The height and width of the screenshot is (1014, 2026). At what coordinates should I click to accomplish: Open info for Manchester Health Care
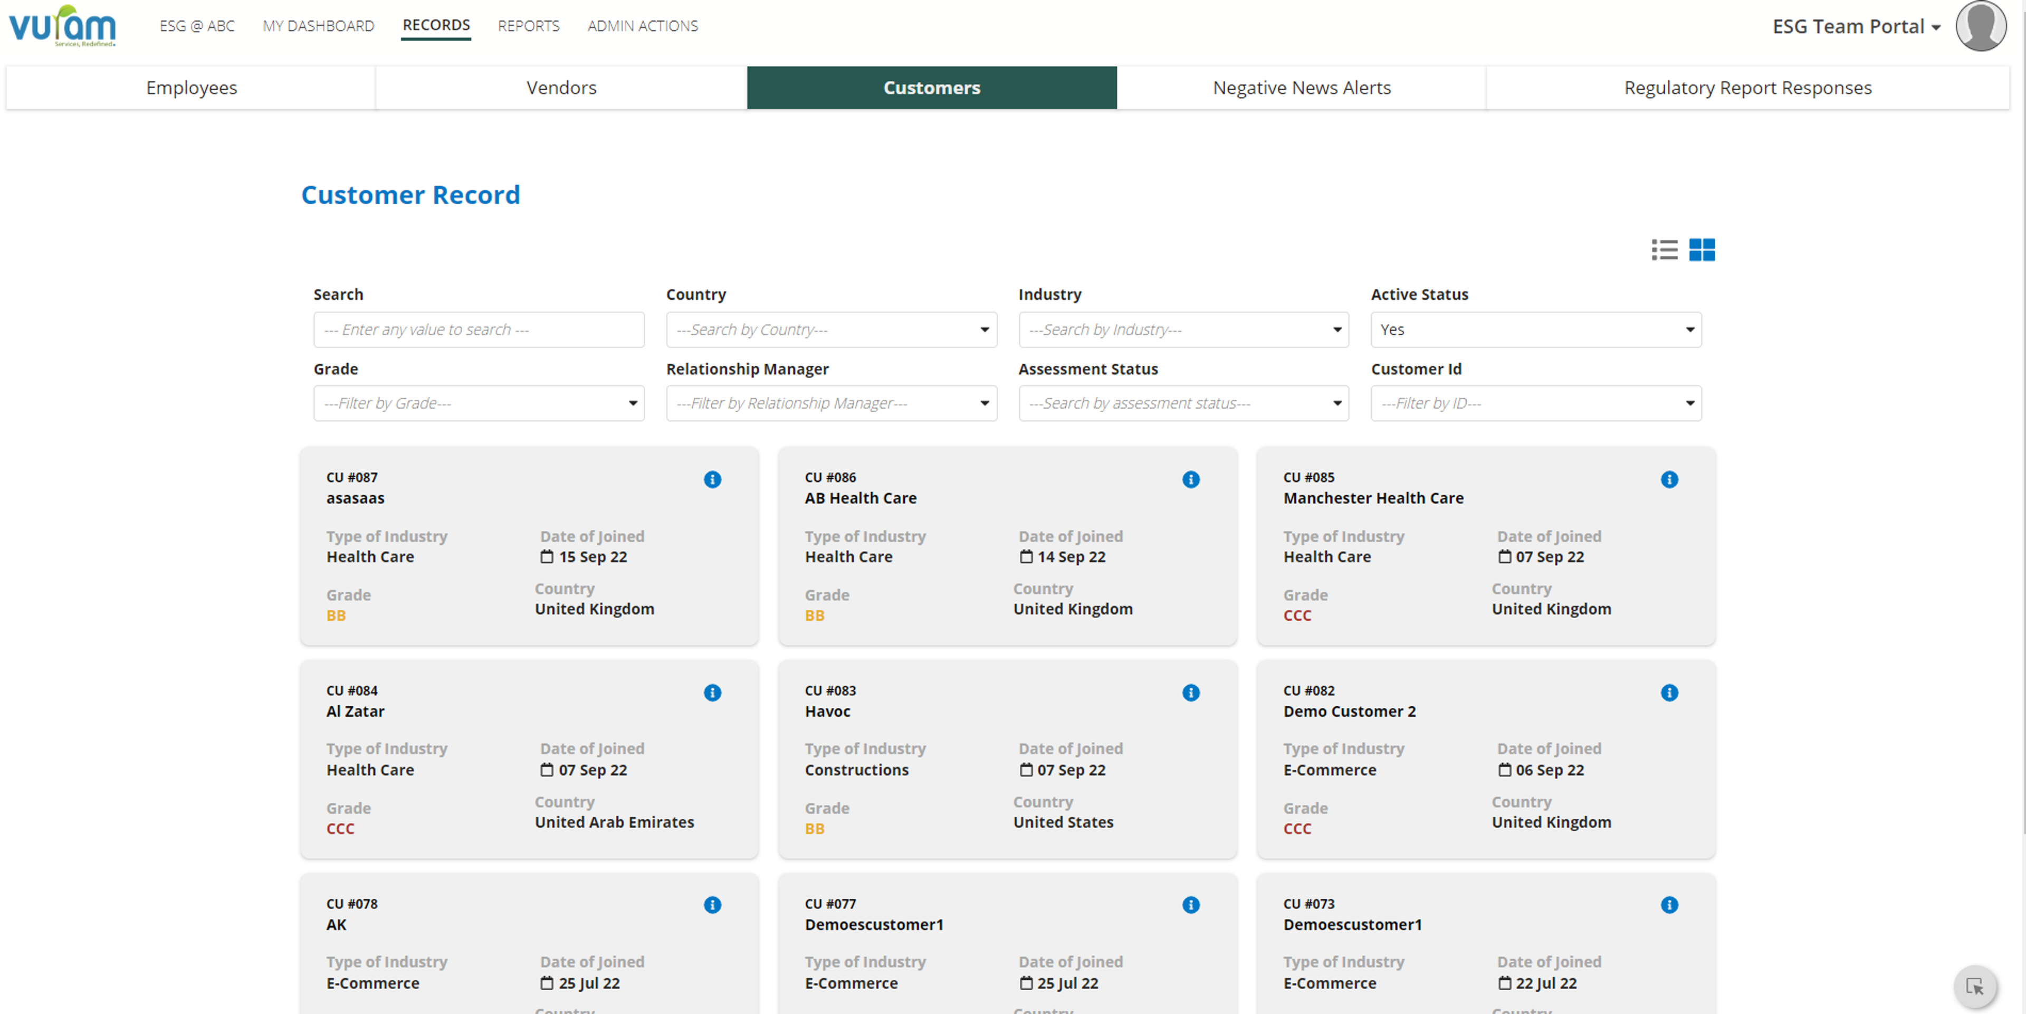click(x=1669, y=479)
